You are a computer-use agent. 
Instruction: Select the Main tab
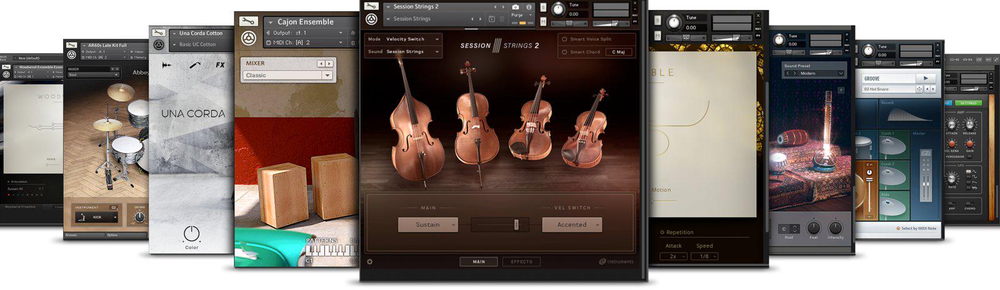click(x=479, y=262)
